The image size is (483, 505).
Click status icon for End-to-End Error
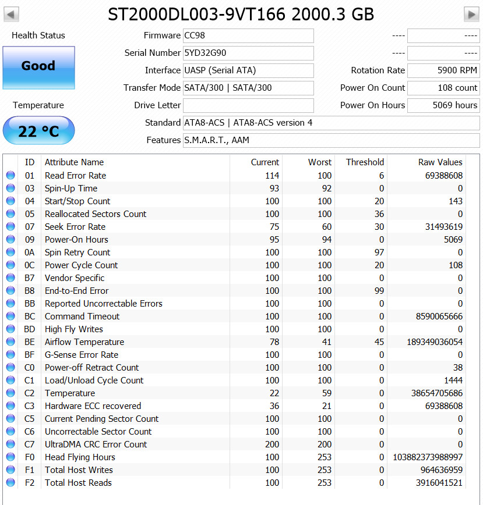(x=10, y=290)
